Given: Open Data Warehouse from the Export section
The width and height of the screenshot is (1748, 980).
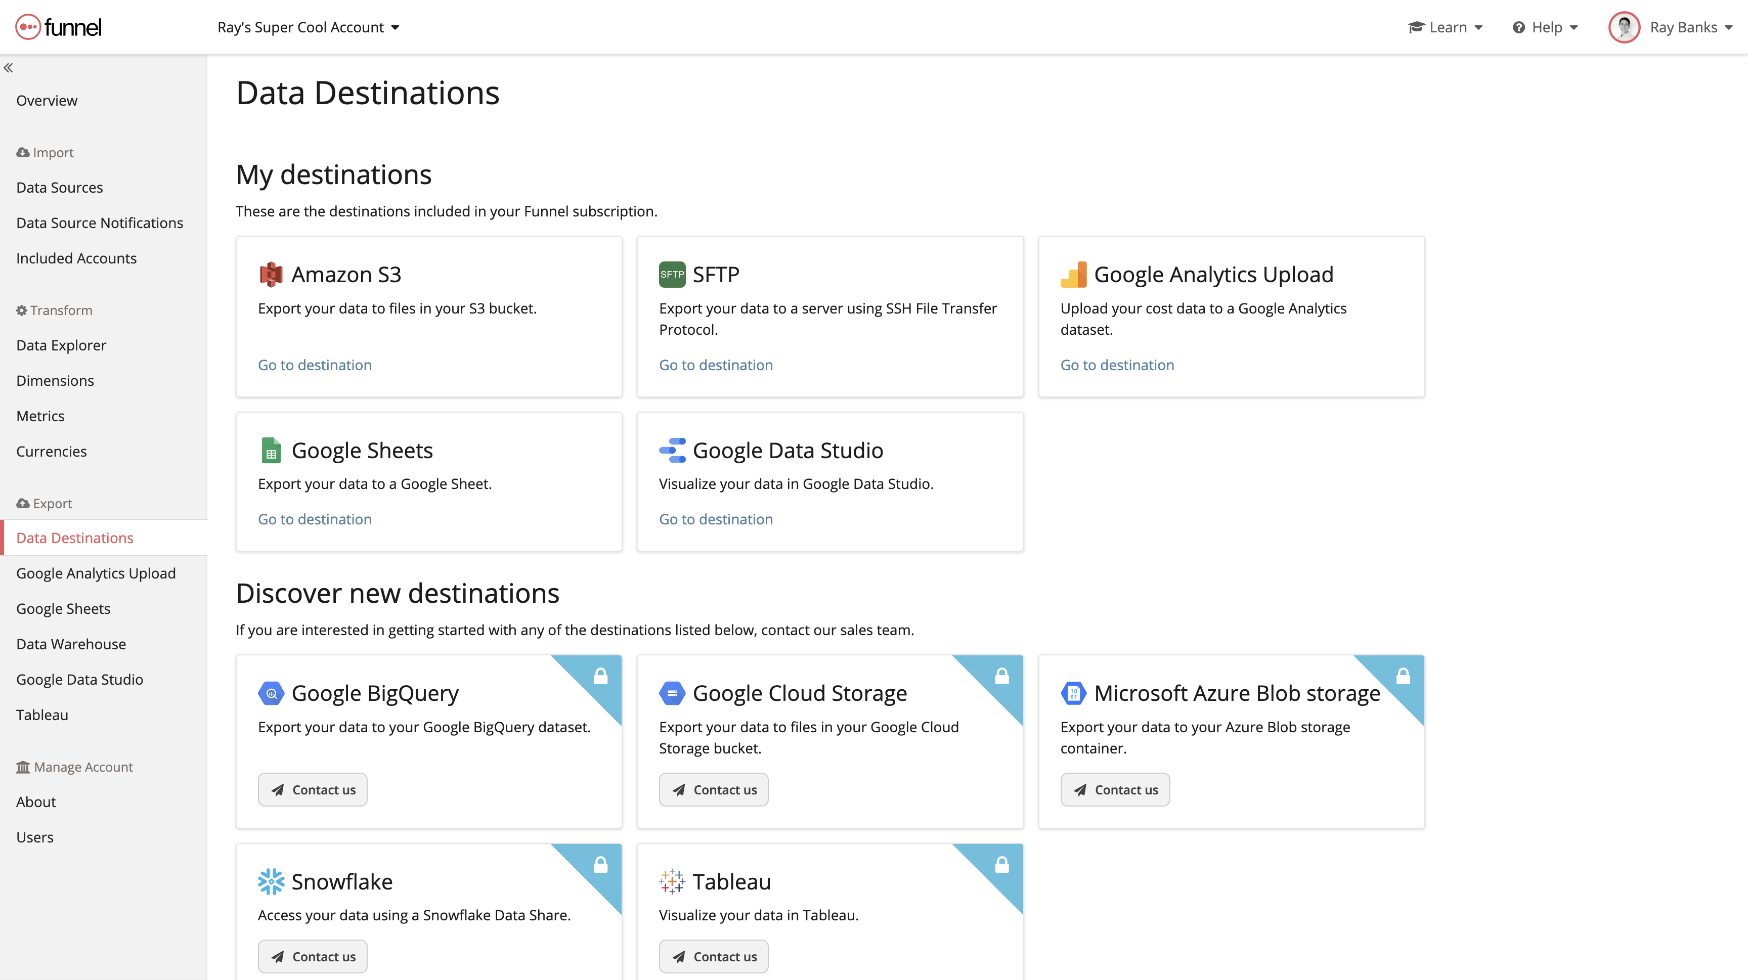Looking at the screenshot, I should click(71, 644).
